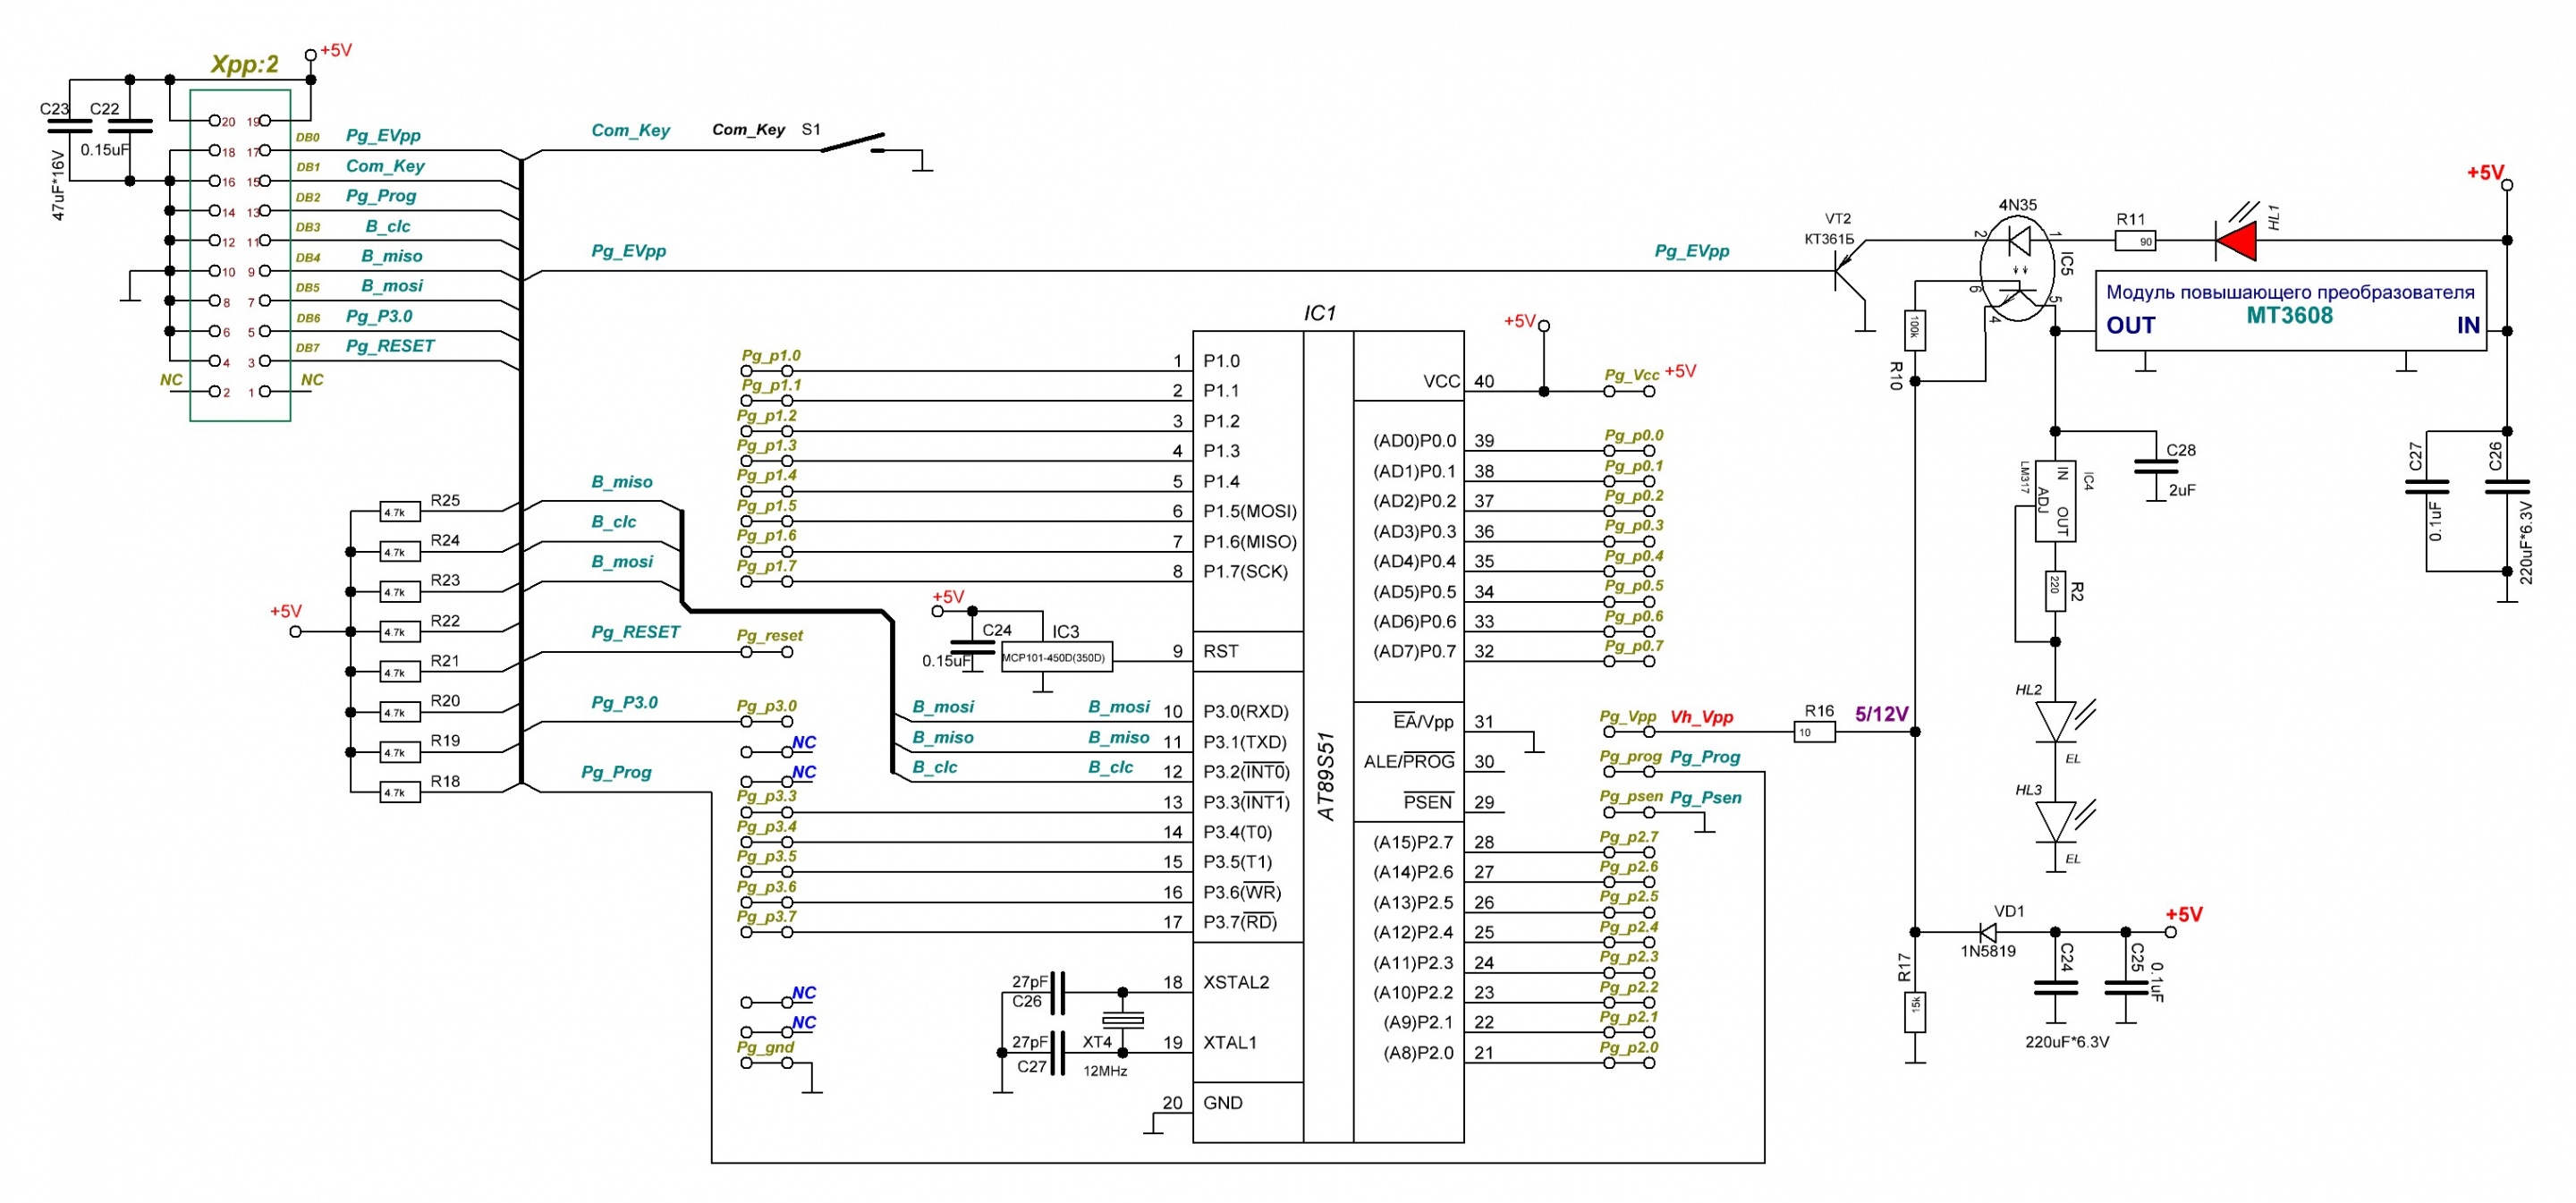Screen dimensions: 2576x1203
Task: Select the 1N5819 diode type text
Action: (1988, 951)
